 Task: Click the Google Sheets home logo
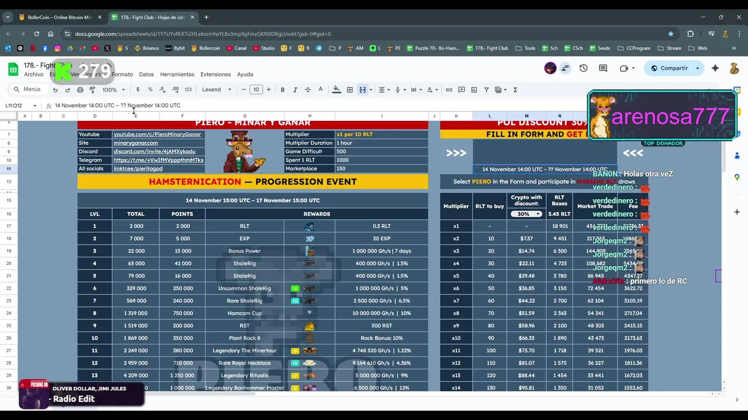(13, 69)
